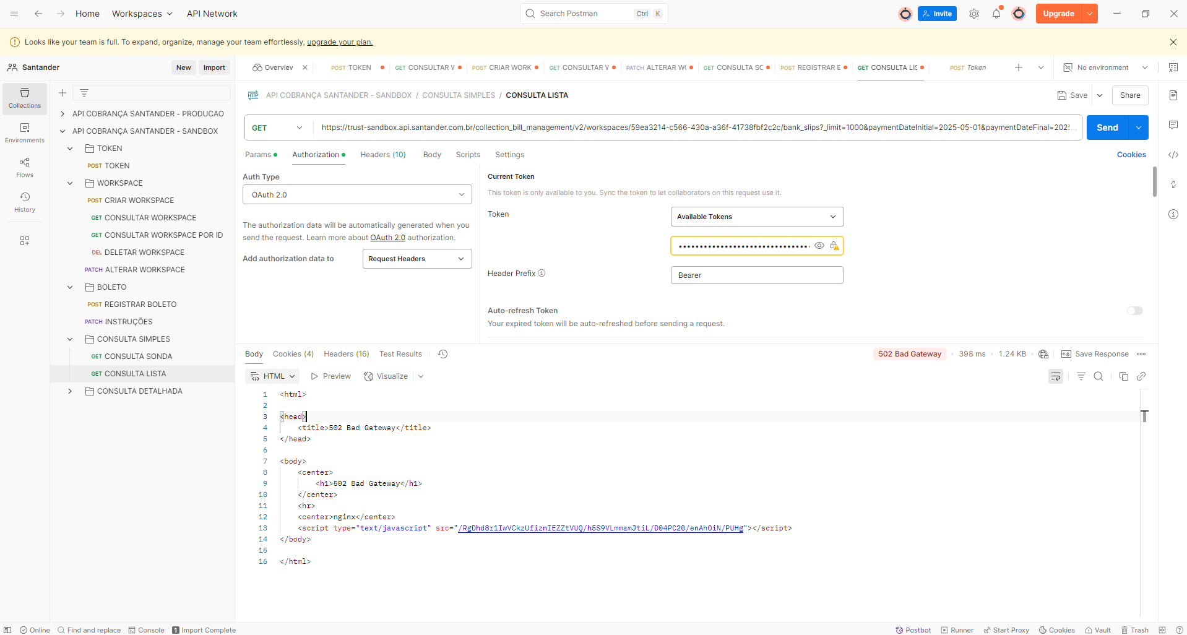This screenshot has width=1187, height=635.
Task: Open the Send button dropdown arrow
Action: [1139, 127]
